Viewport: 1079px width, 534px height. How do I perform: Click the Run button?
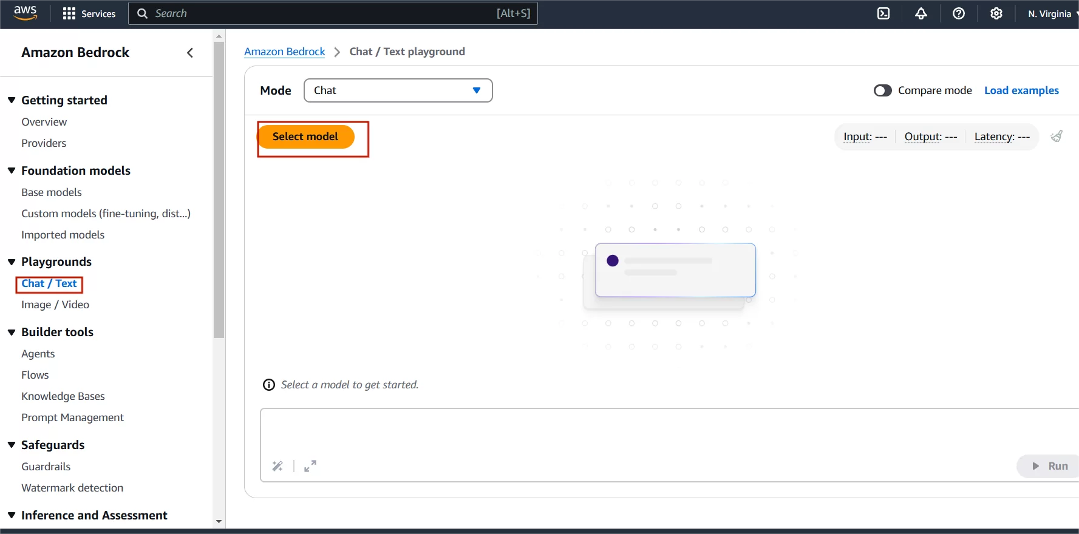[1049, 466]
